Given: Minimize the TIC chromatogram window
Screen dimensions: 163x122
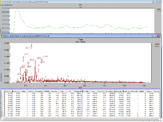Looking at the screenshot, I should click(154, 2).
